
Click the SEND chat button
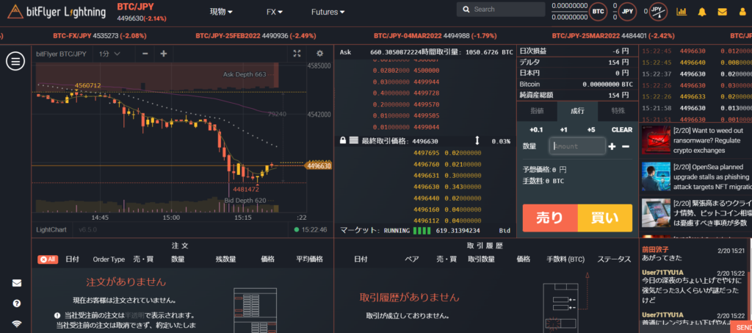coord(741,327)
